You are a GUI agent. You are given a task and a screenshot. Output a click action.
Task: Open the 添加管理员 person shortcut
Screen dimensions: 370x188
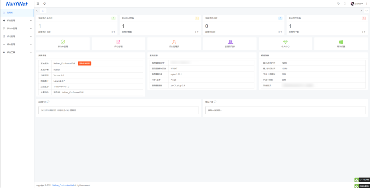pos(174,44)
